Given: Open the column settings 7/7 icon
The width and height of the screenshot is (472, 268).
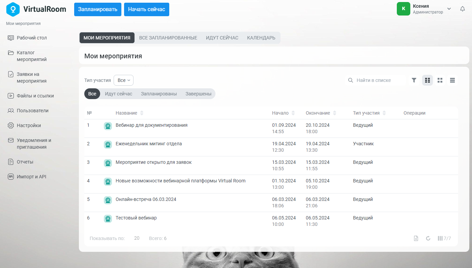Looking at the screenshot, I should coord(444,238).
